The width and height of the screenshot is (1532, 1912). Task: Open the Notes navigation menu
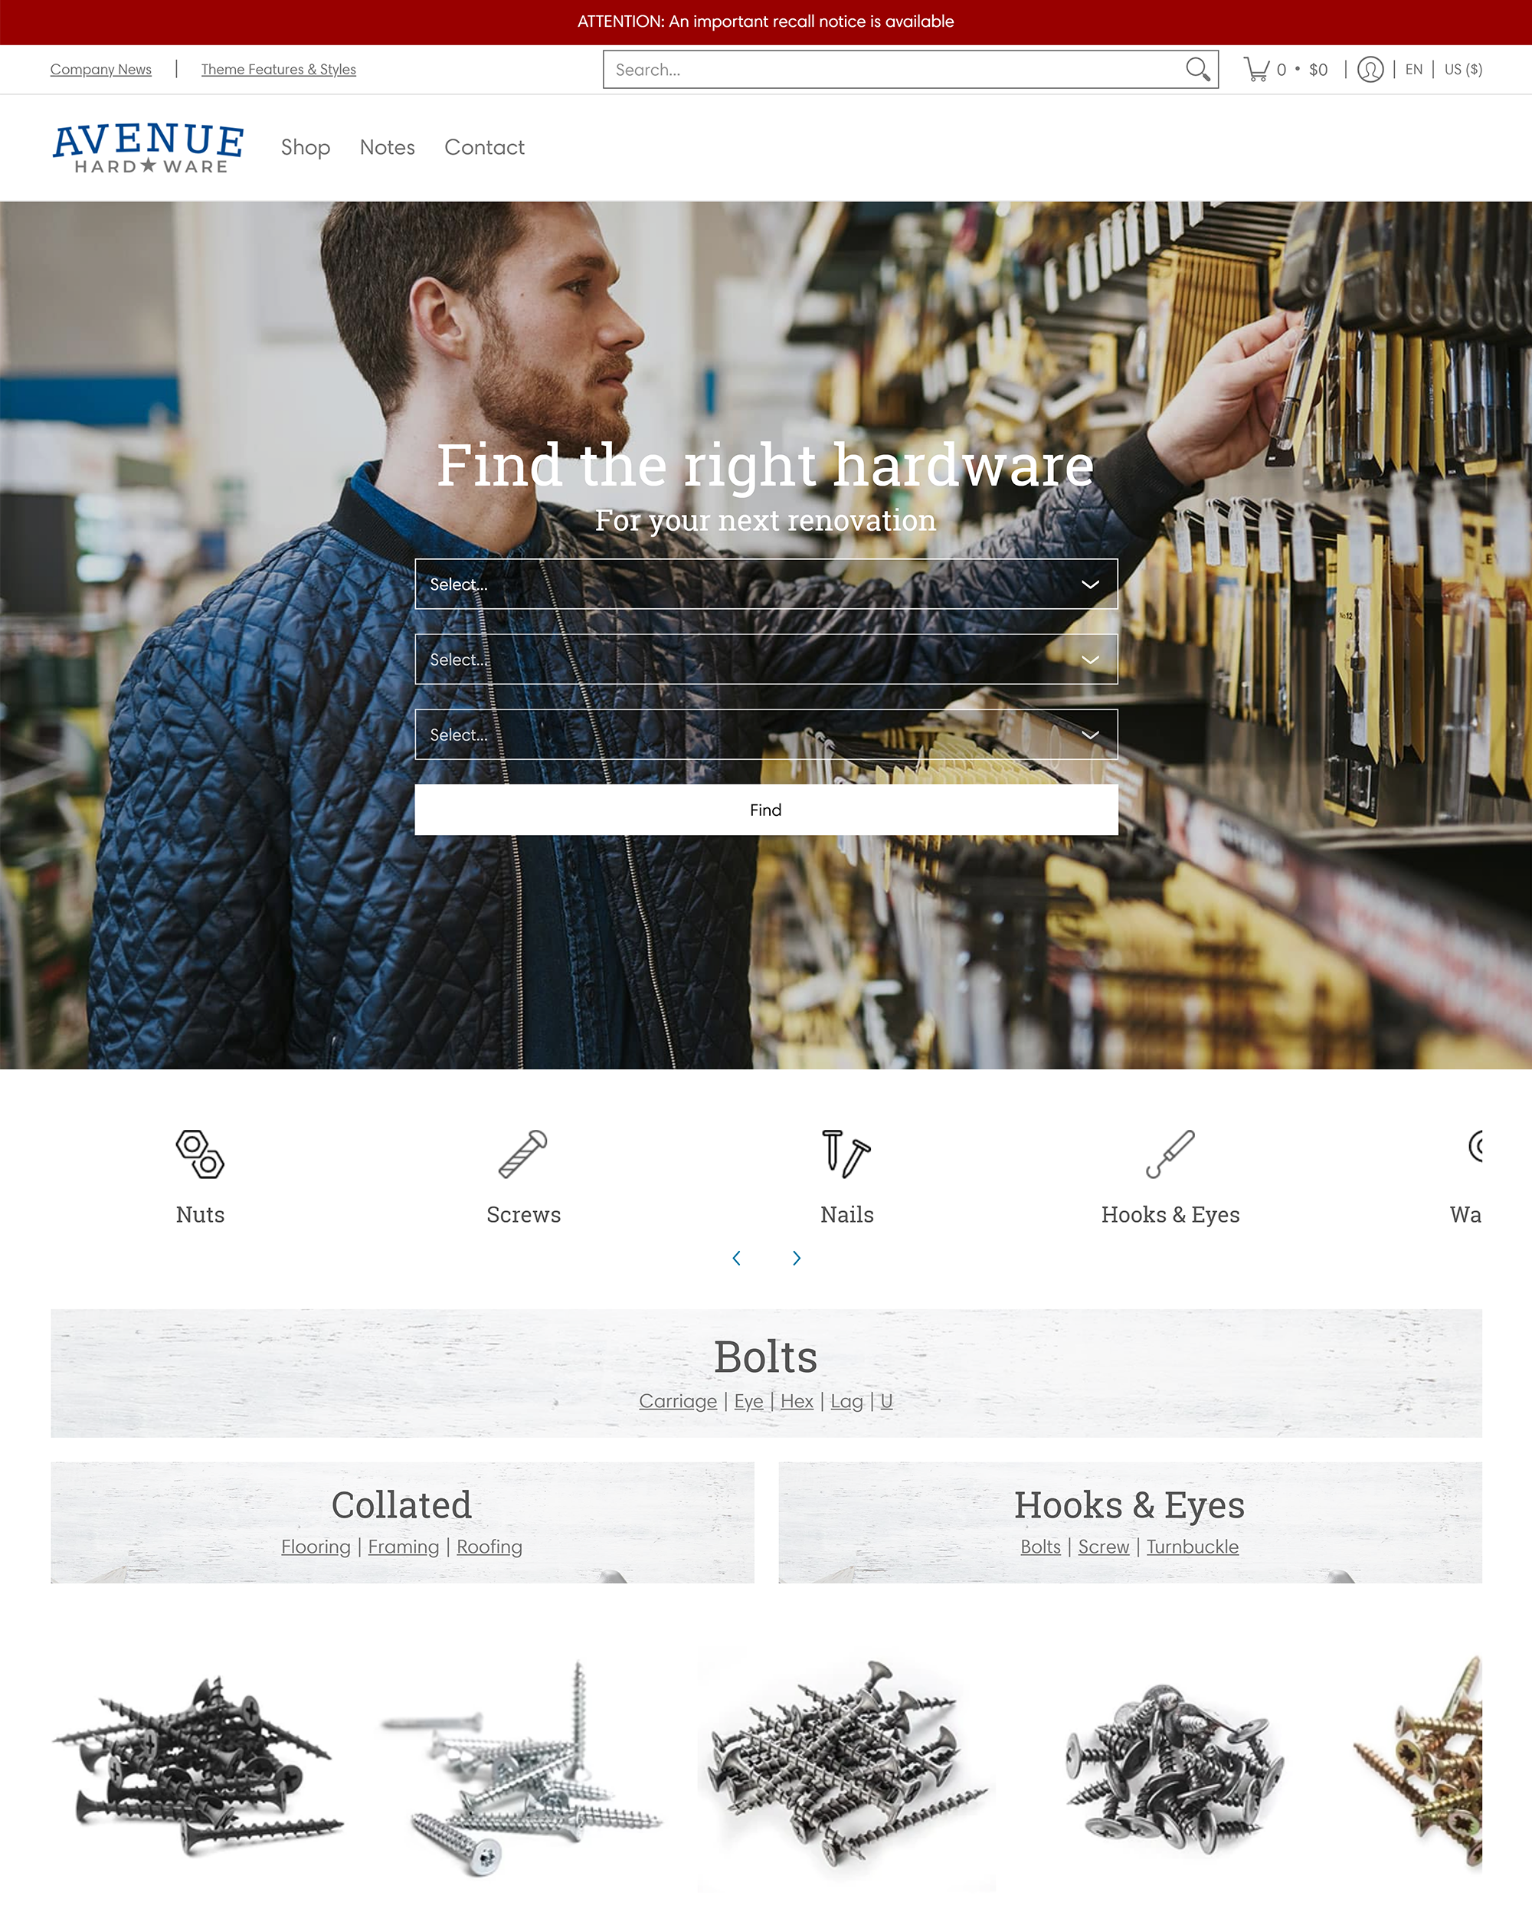(386, 147)
